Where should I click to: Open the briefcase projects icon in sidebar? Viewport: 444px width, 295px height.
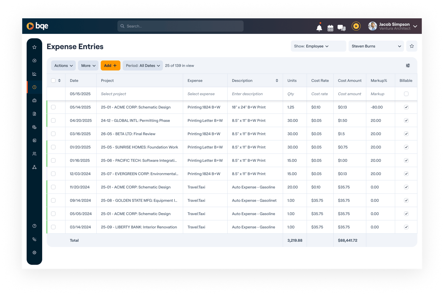point(34,100)
